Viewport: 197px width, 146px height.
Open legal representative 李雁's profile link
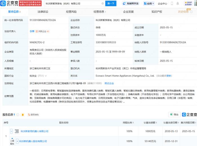(x=32, y=31)
